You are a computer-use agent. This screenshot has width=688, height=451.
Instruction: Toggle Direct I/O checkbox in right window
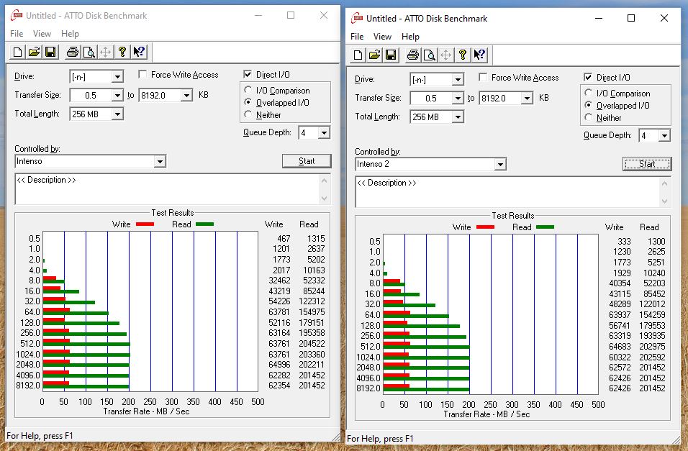pyautogui.click(x=588, y=77)
